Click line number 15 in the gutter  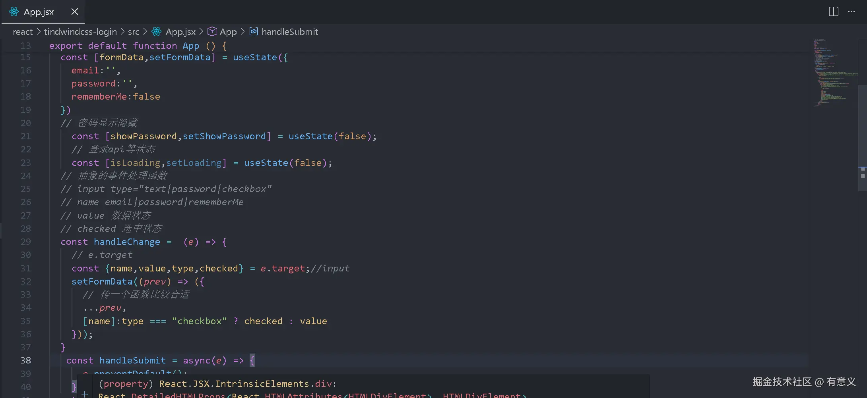(x=25, y=58)
